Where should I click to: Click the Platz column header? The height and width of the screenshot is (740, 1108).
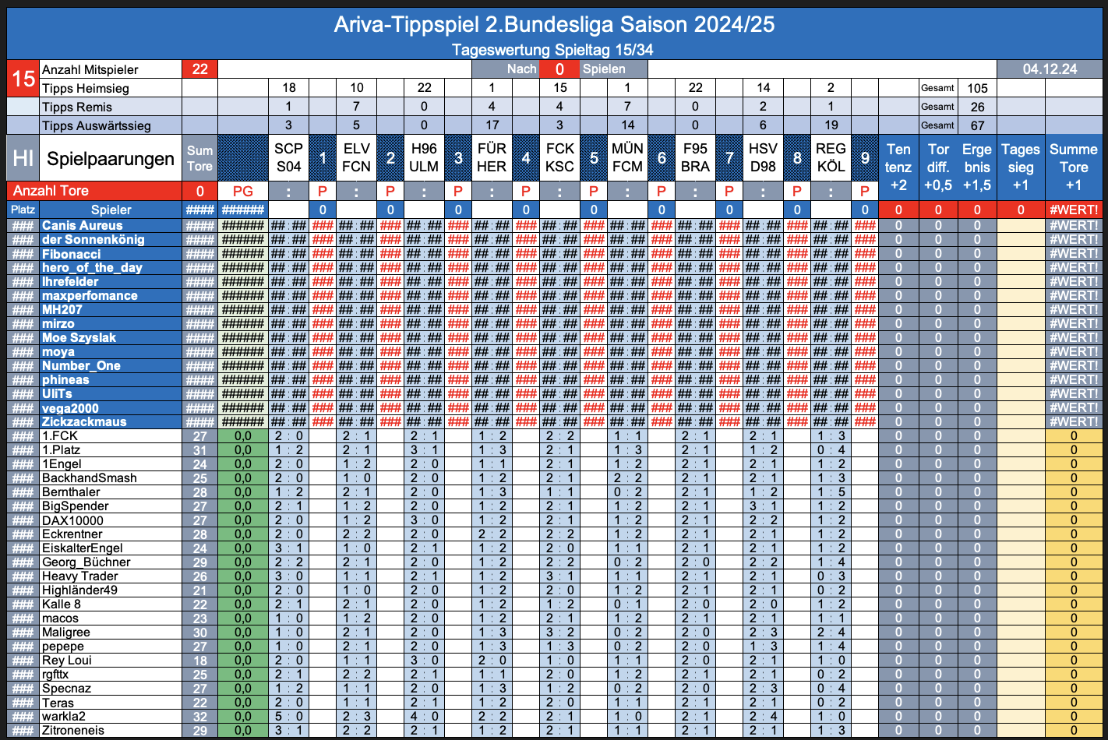(x=23, y=210)
